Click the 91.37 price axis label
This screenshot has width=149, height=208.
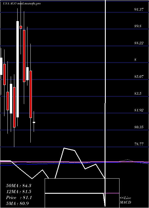coord(139,9)
